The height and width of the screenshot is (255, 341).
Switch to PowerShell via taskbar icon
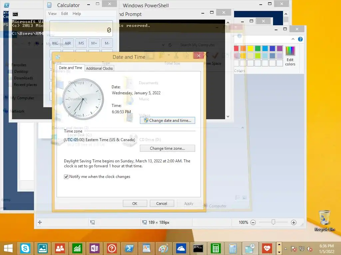pyautogui.click(x=129, y=248)
